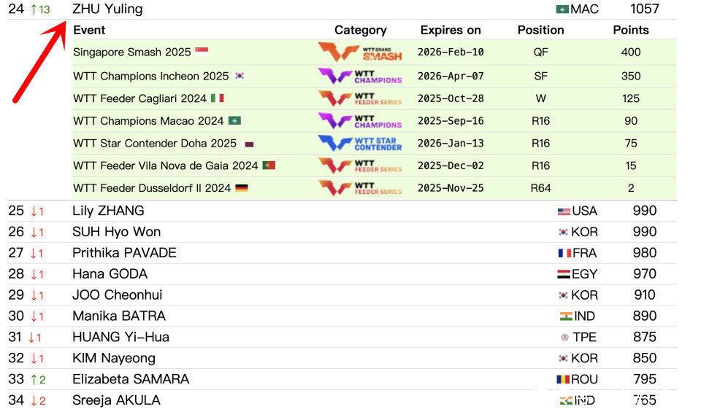Open the Singapore Smash 2025 event link
This screenshot has width=701, height=409.
(131, 52)
